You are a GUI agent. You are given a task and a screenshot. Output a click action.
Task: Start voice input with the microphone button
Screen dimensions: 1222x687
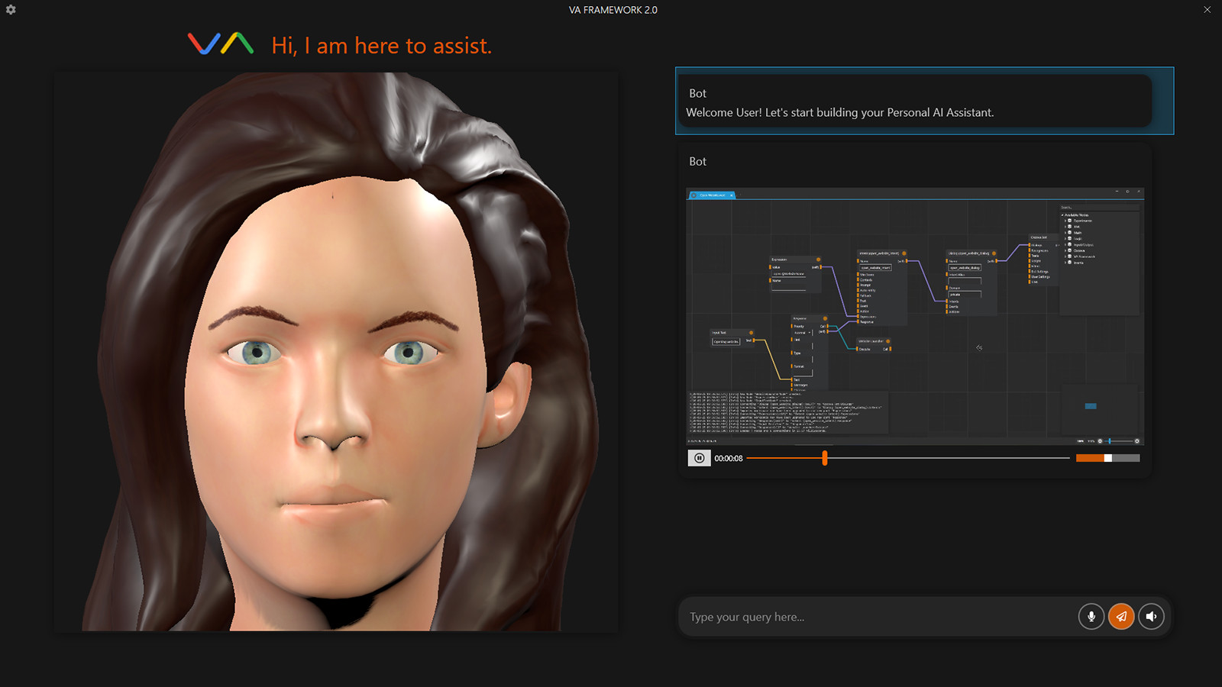(x=1091, y=616)
